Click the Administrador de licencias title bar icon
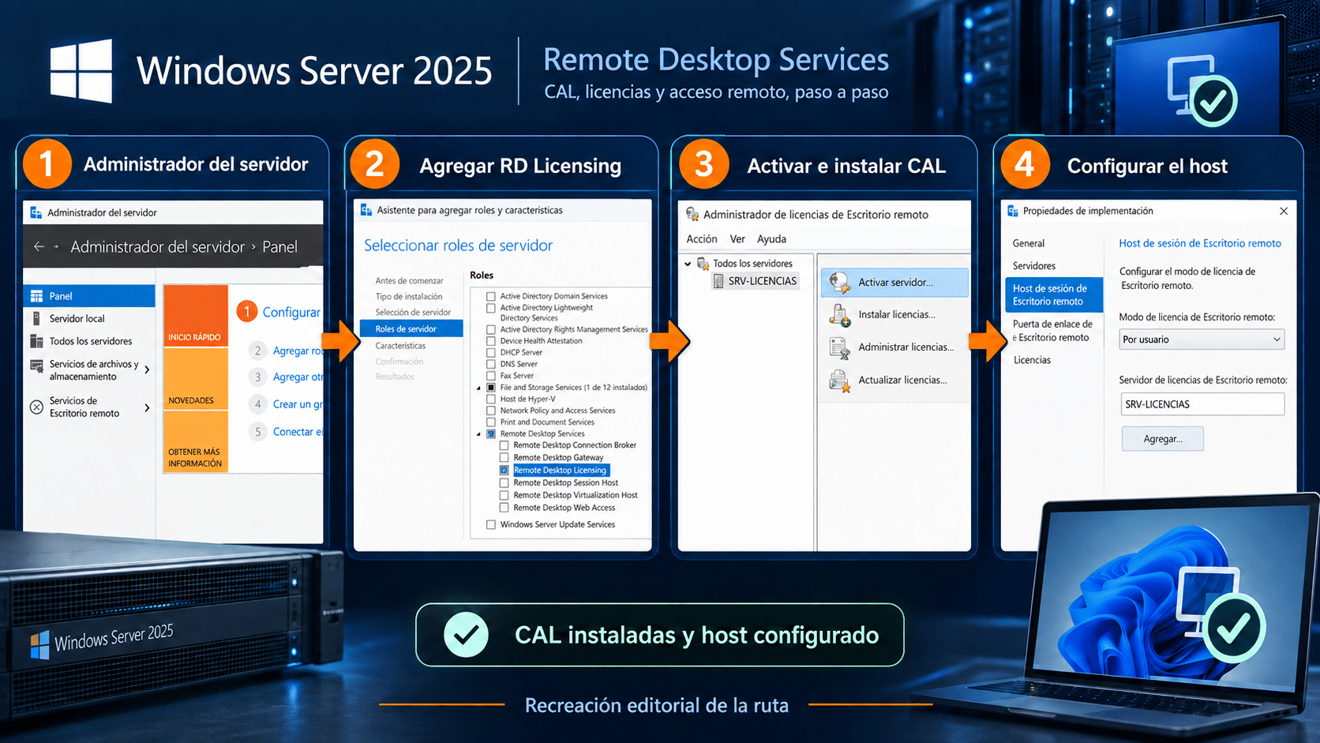 click(692, 214)
